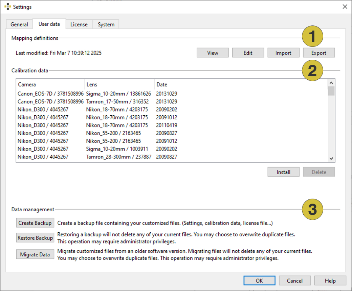Click Migrate Data button
The image size is (352, 291).
coord(35,254)
